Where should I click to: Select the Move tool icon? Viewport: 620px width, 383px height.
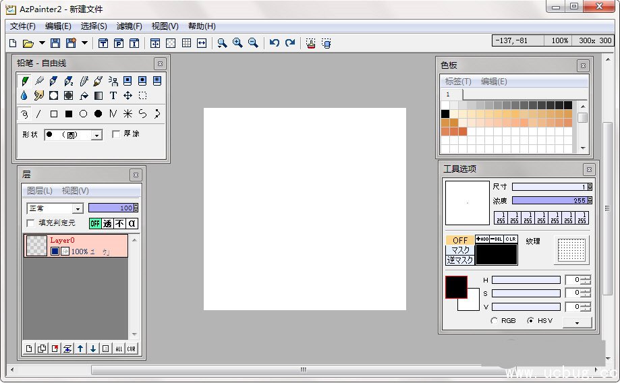128,96
